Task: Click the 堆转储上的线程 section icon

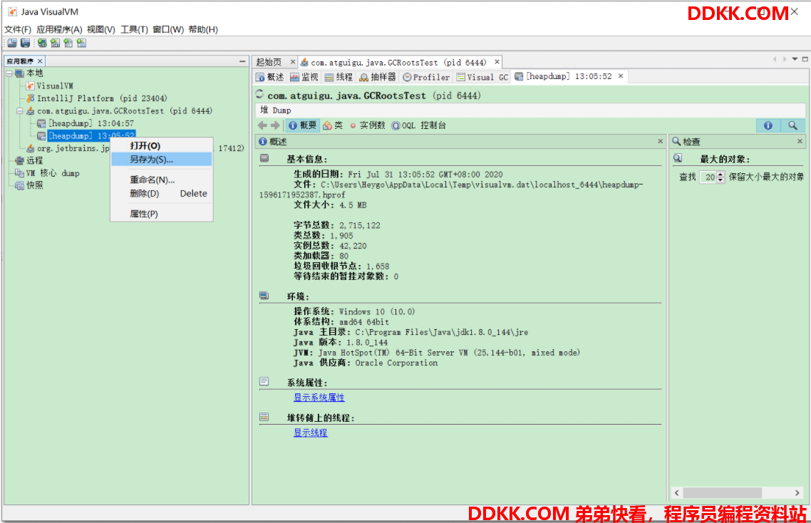Action: click(264, 417)
